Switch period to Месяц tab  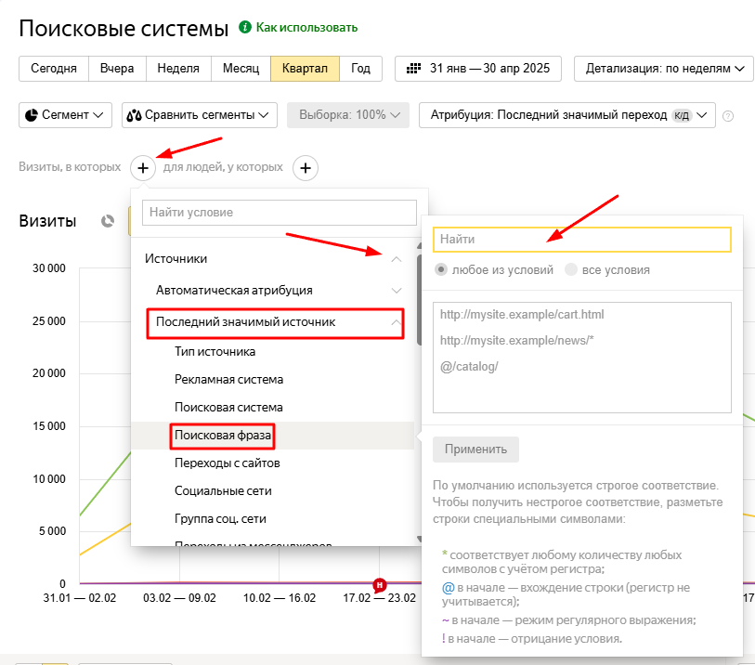(241, 69)
